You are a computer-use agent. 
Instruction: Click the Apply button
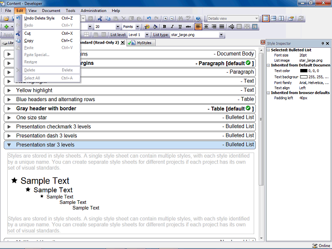(8, 35)
